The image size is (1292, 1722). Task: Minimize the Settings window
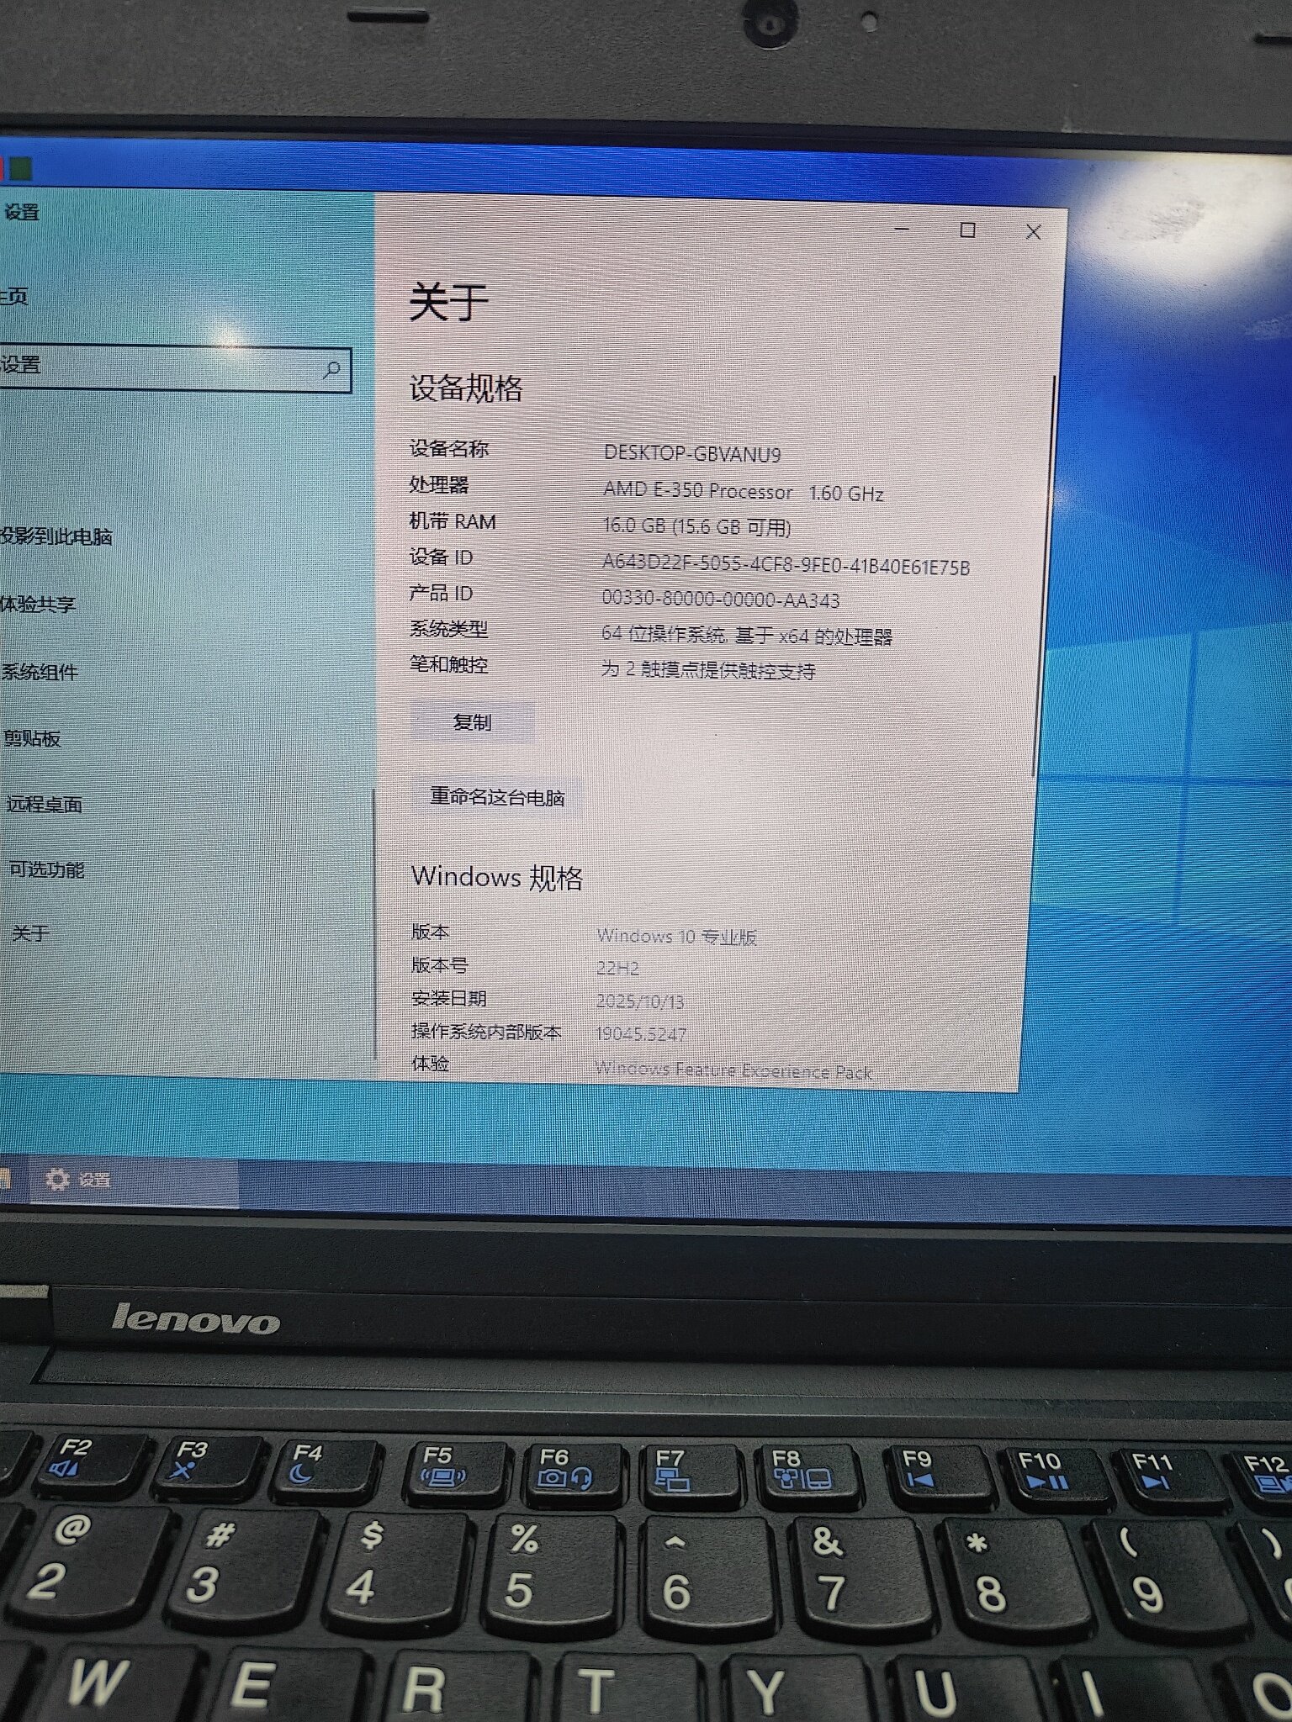pos(903,230)
